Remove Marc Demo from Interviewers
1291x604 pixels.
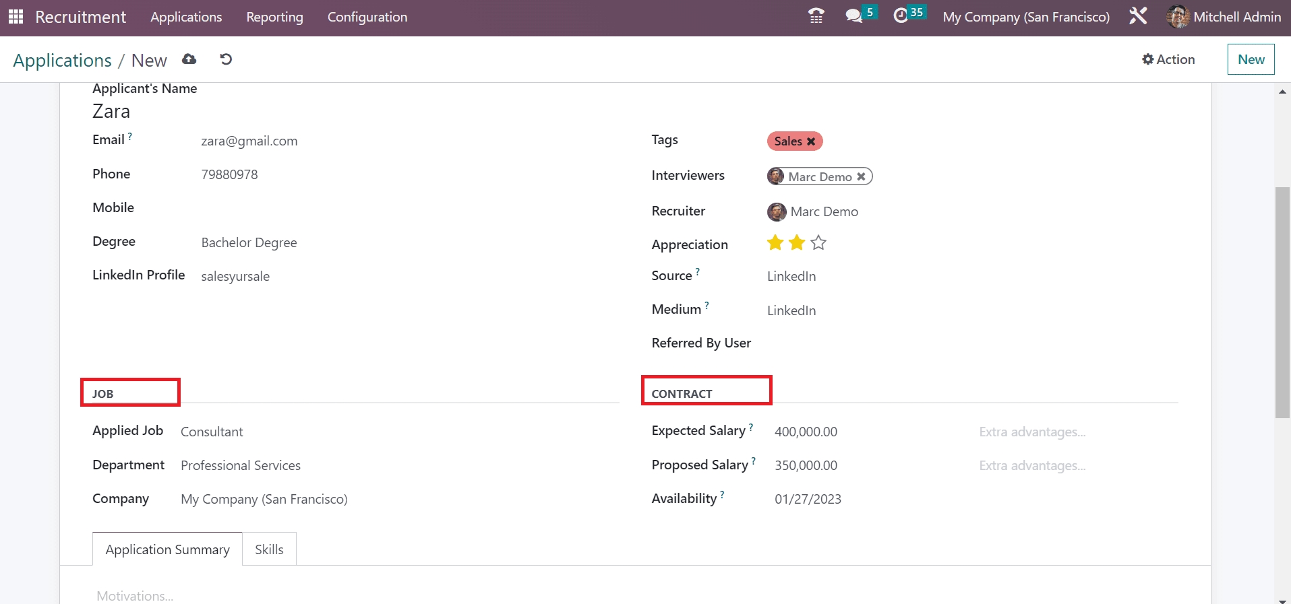point(861,176)
